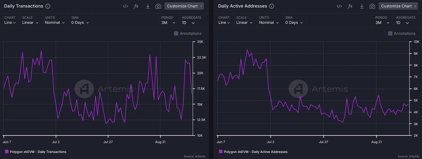The width and height of the screenshot is (422, 159).
Task: Customize Chart button for Daily Transactions
Action: [184, 6]
